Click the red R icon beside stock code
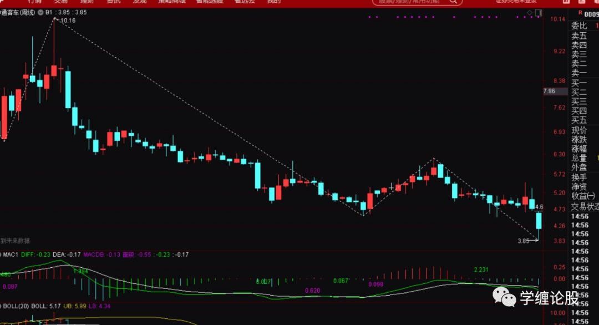The height and width of the screenshot is (325, 599). tap(580, 12)
